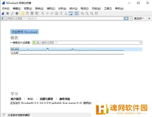Open the Wiki link
The width and height of the screenshot is (152, 117).
click(30, 99)
